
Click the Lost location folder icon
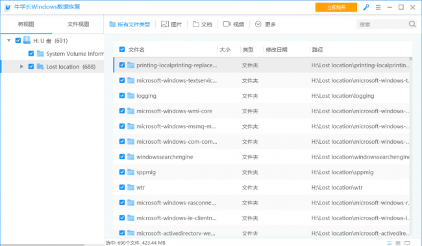(40, 67)
